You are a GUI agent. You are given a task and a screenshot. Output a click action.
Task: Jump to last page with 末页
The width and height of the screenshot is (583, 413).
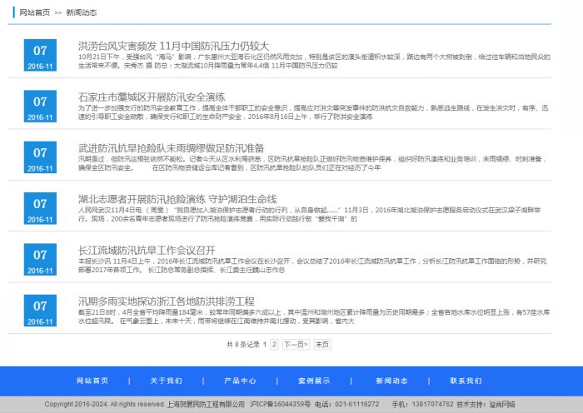tap(321, 344)
